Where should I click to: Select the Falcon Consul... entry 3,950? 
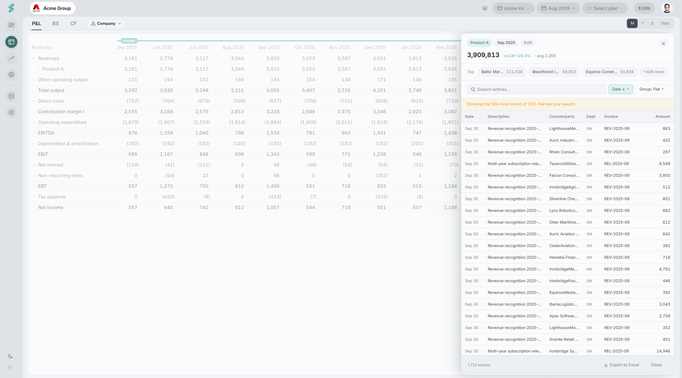pyautogui.click(x=567, y=176)
